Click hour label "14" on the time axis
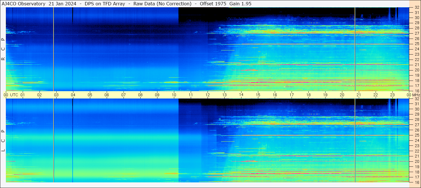 241,95
